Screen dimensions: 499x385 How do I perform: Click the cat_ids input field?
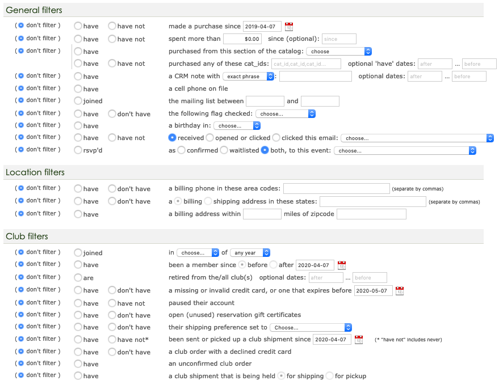tap(307, 64)
